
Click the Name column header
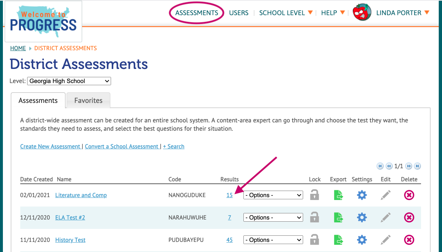pos(64,179)
